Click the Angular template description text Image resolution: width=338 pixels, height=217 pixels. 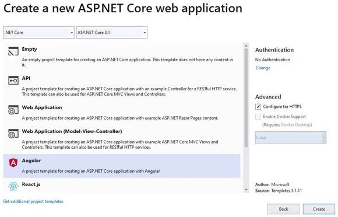pyautogui.click(x=91, y=171)
